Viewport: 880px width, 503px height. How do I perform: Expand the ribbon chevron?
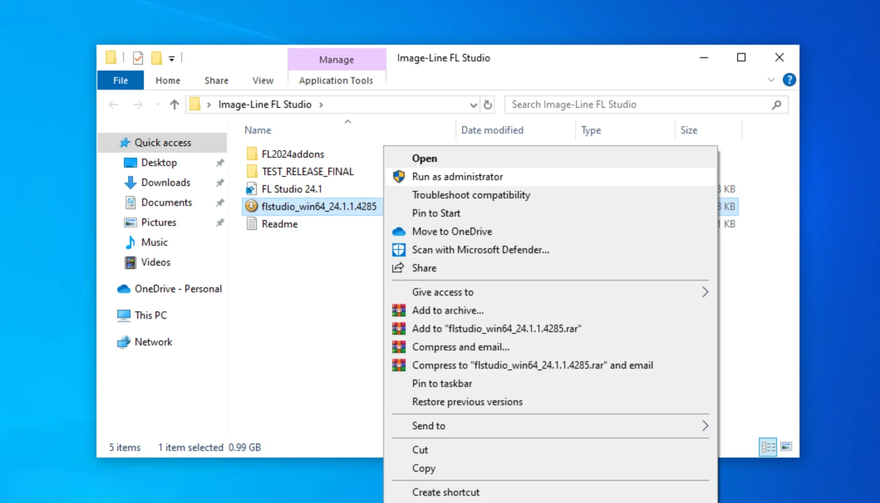(x=771, y=80)
